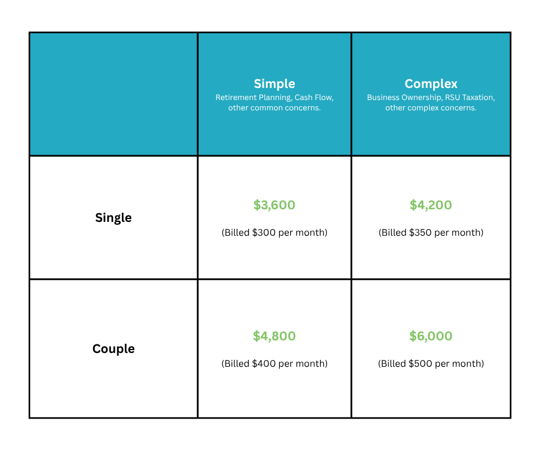Click "Billed $300 per month" text
Screen dimensions: 540x453
[274, 232]
